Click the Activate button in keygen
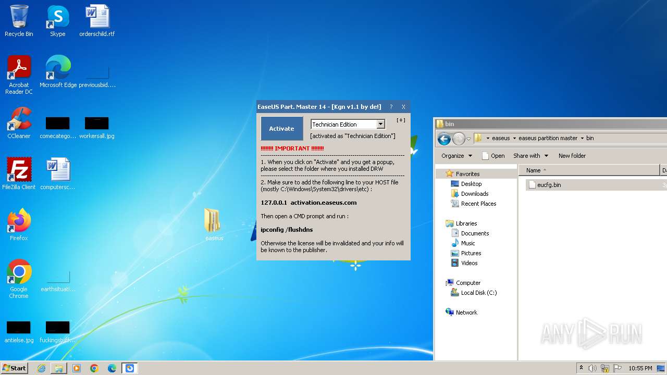667x375 pixels. coord(281,129)
